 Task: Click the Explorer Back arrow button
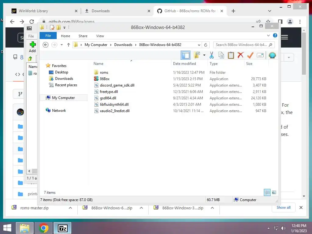click(x=46, y=45)
